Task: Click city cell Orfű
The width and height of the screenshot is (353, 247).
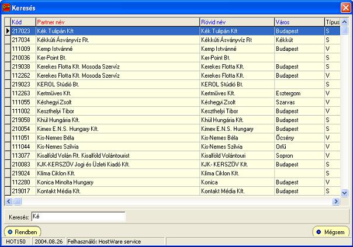Action: click(x=299, y=147)
